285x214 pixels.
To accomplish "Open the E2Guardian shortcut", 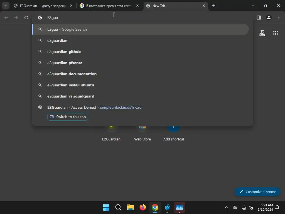I will [x=111, y=133].
